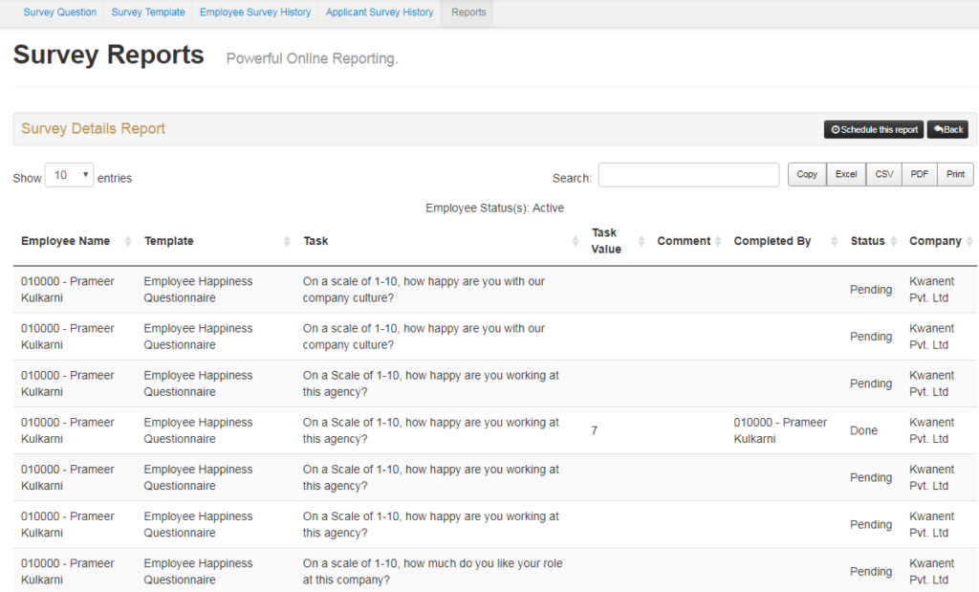Click the Back arrow icon
This screenshot has height=592, width=979.
point(936,129)
